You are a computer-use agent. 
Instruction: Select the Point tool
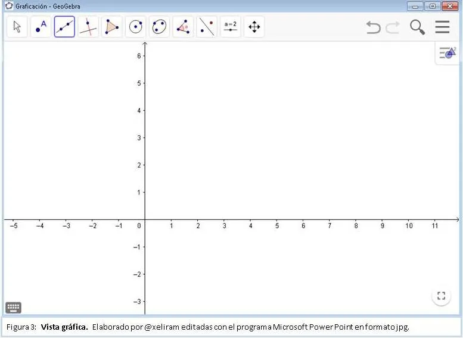(x=41, y=27)
